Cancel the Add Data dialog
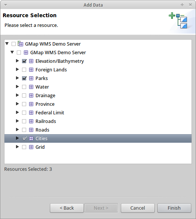 (x=137, y=208)
